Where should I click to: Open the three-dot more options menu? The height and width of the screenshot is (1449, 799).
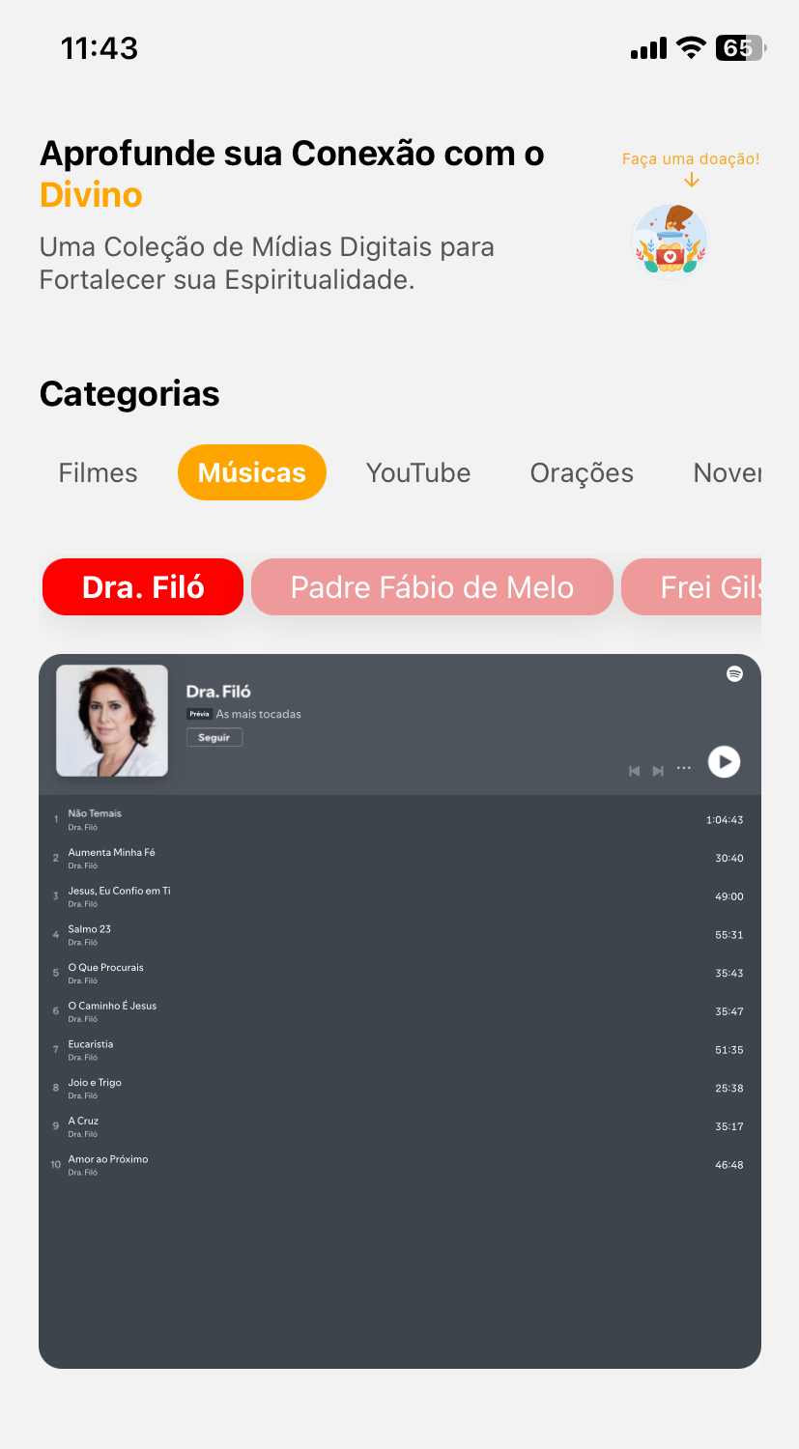pos(684,769)
